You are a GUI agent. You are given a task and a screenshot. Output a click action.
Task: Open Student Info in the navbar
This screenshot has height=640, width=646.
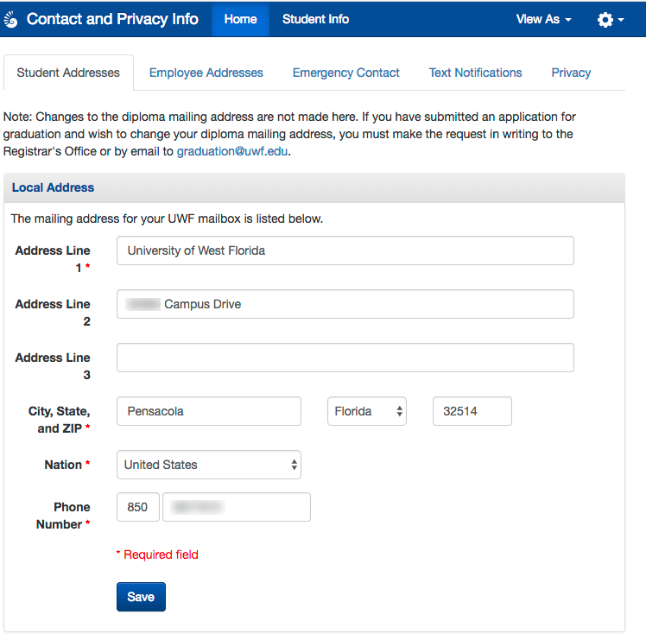(x=315, y=19)
